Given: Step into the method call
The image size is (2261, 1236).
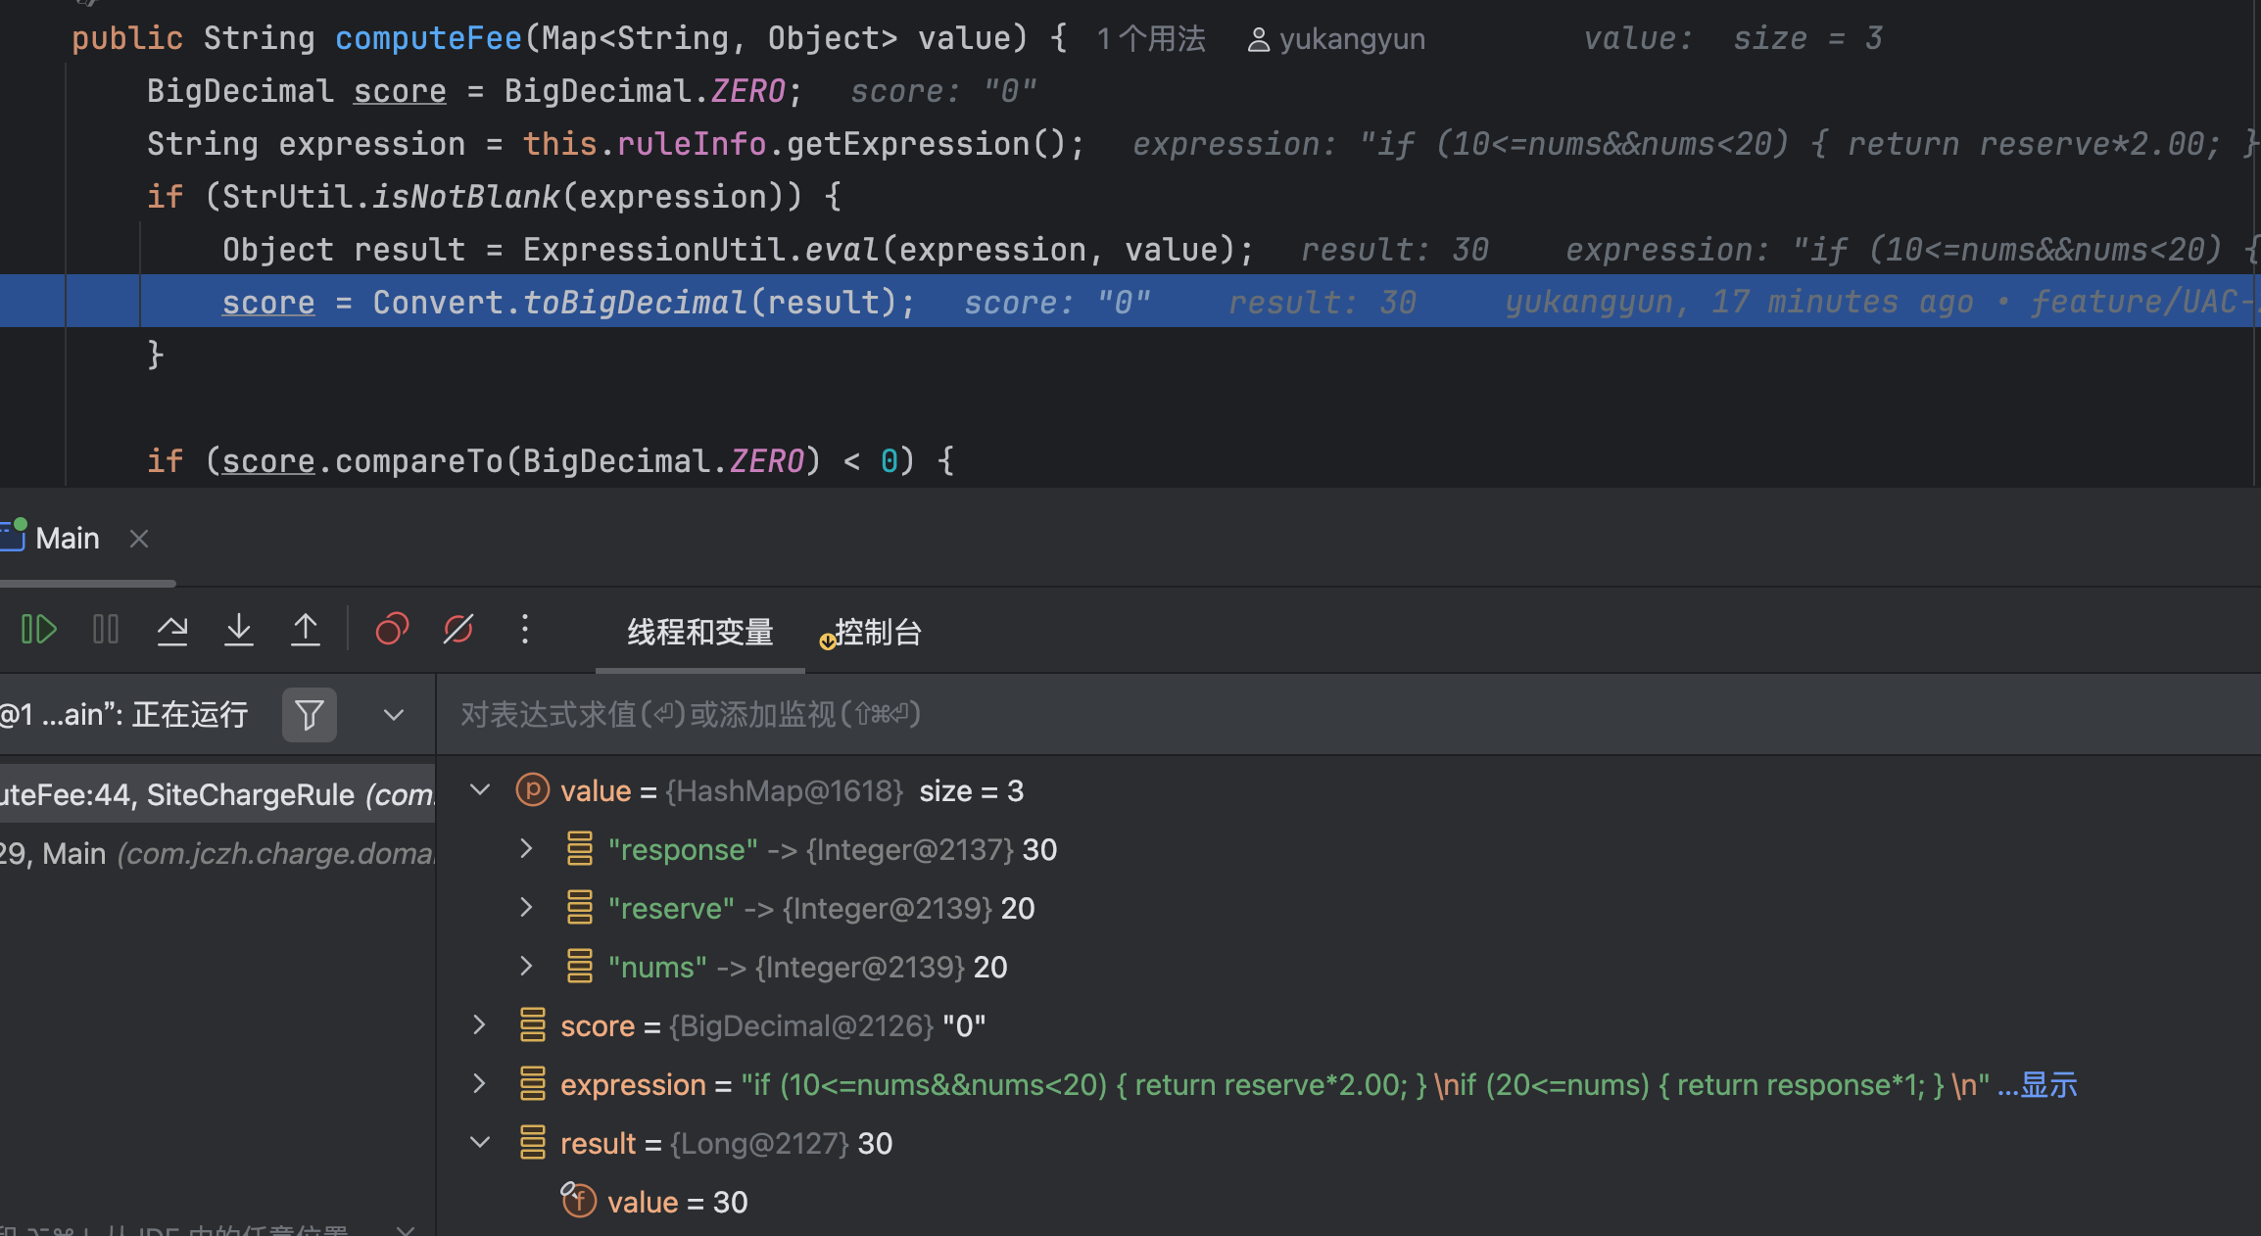Looking at the screenshot, I should point(239,630).
